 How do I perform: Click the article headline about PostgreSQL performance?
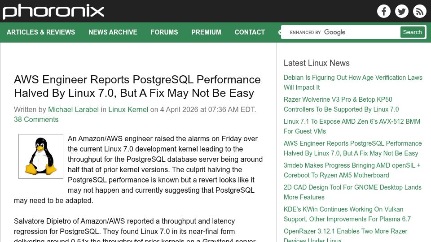[137, 86]
